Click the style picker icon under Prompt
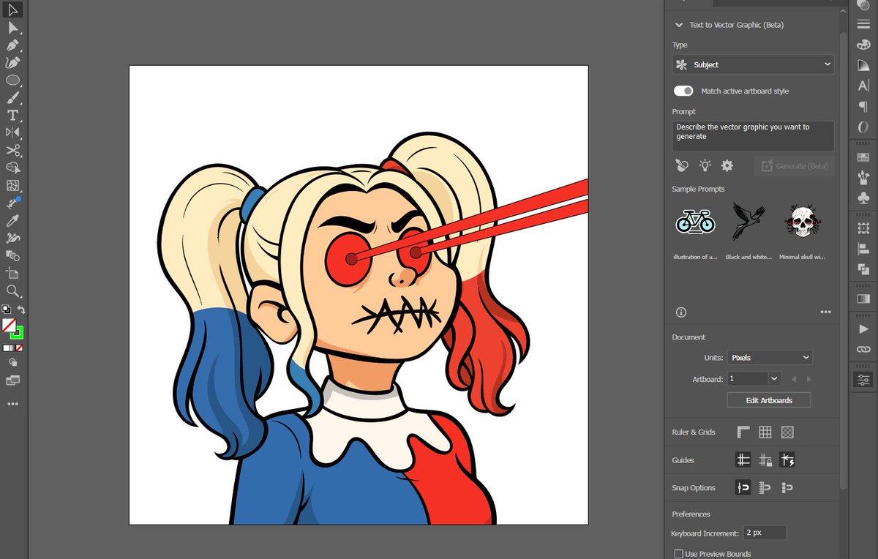878x559 pixels. 681,166
